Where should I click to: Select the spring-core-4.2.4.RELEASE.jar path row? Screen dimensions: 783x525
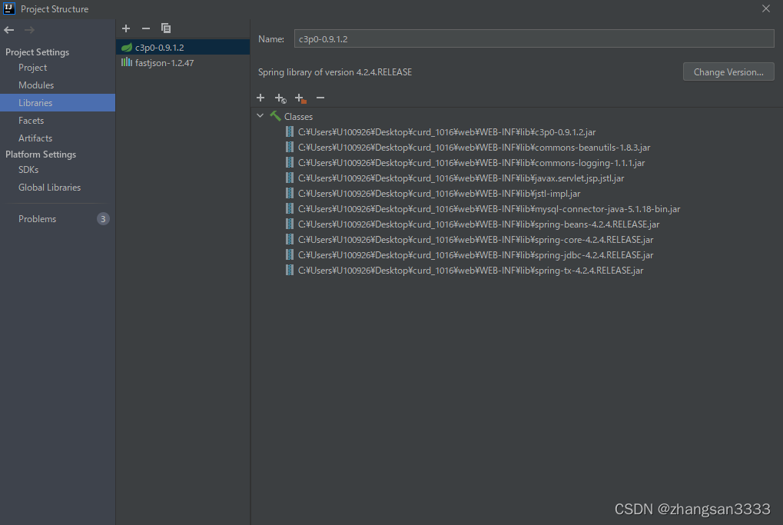click(476, 240)
